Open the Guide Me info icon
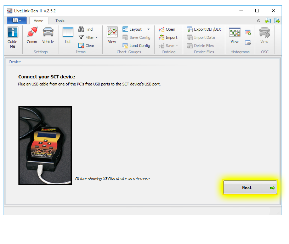 click(x=12, y=37)
